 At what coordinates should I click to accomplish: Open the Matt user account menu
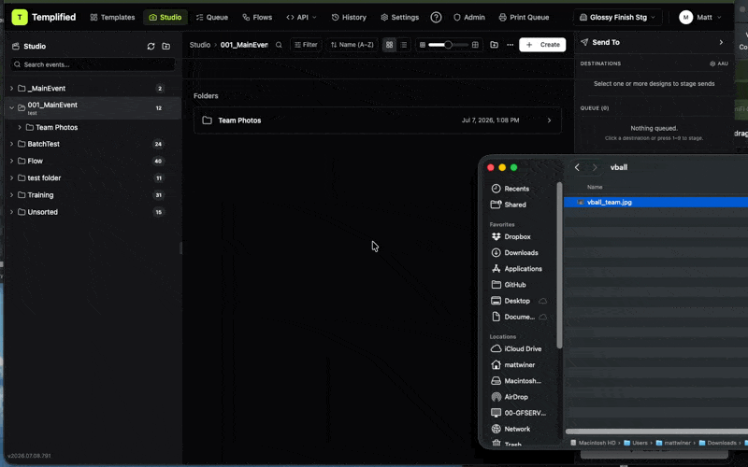coord(699,17)
